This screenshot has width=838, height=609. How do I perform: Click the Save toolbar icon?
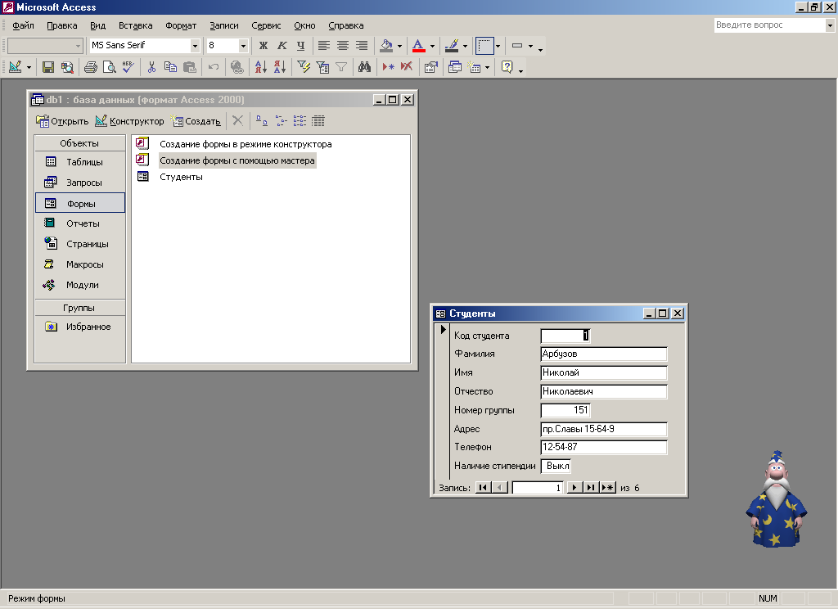[48, 67]
